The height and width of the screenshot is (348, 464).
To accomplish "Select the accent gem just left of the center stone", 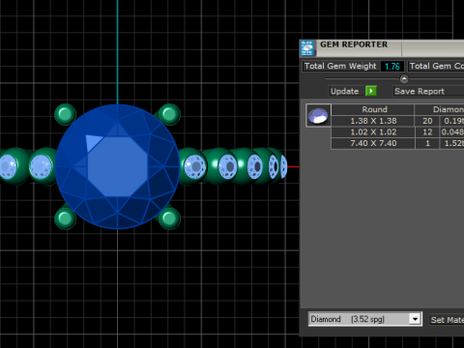I will pos(41,166).
